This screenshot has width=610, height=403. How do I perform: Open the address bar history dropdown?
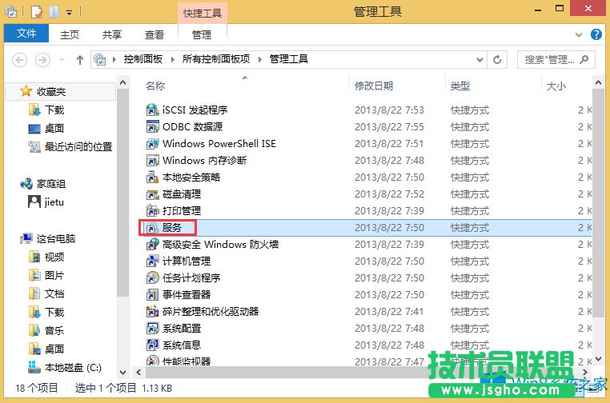[x=480, y=59]
